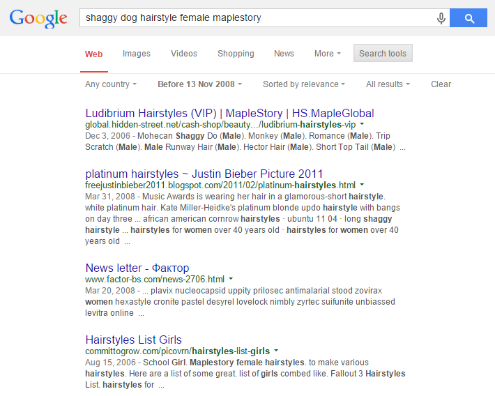The height and width of the screenshot is (396, 495).
Task: Open the Shopping tab
Action: coord(236,54)
